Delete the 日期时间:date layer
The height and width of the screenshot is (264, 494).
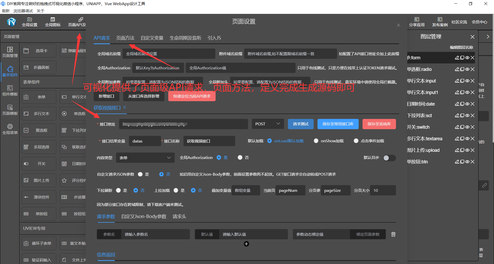472,104
